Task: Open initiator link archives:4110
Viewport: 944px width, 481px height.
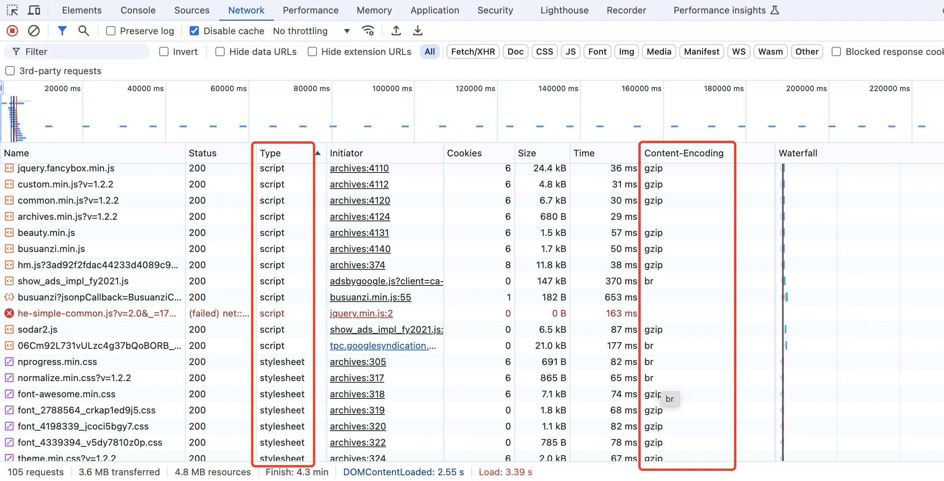Action: coord(359,168)
